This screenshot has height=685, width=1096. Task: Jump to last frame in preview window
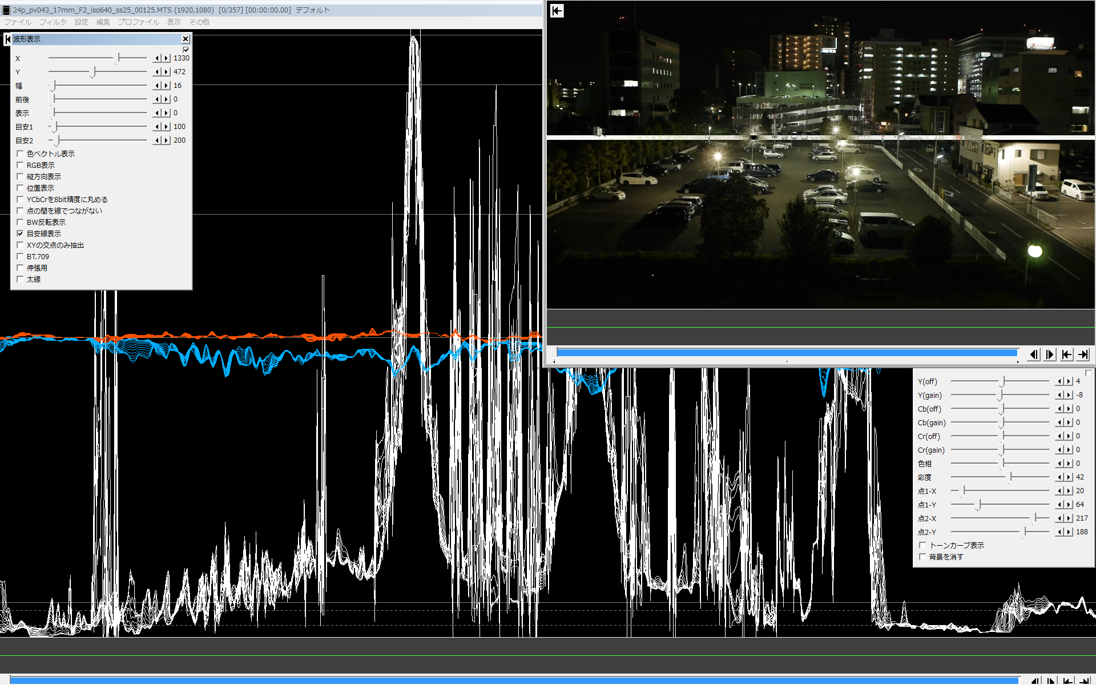point(1083,354)
